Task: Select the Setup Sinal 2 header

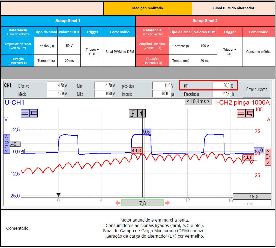Action: [x=205, y=21]
